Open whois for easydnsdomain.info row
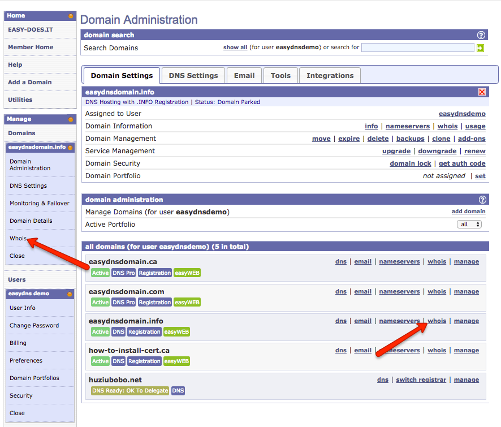 [437, 321]
